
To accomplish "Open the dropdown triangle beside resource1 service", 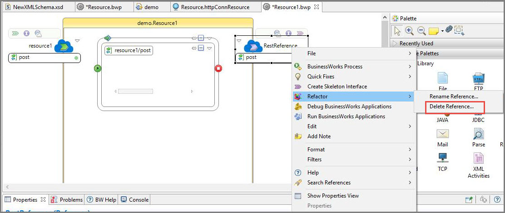I will point(77,41).
